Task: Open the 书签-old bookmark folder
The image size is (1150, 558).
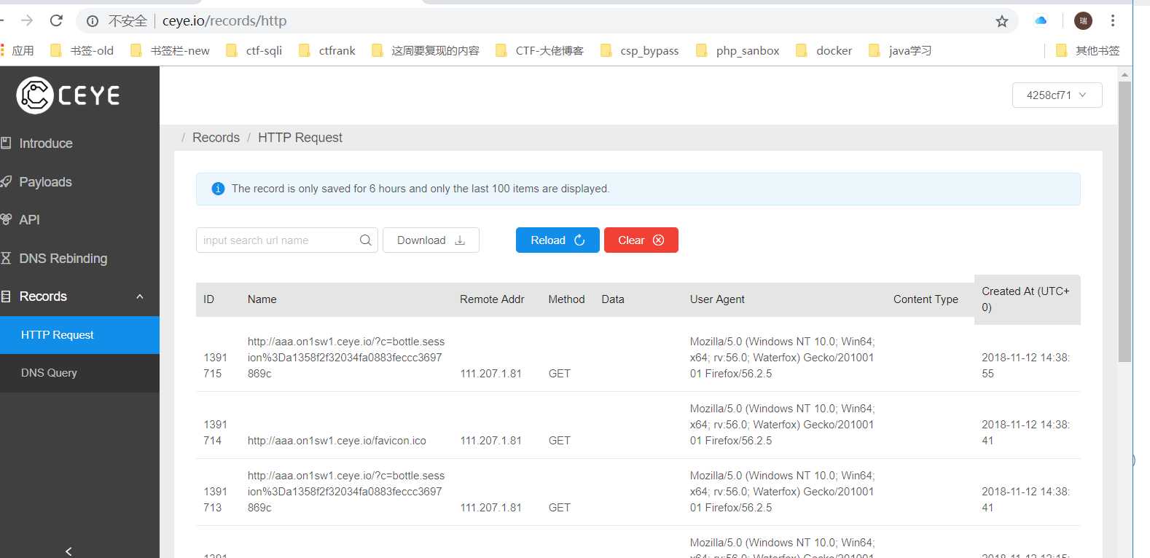Action: pyautogui.click(x=82, y=50)
